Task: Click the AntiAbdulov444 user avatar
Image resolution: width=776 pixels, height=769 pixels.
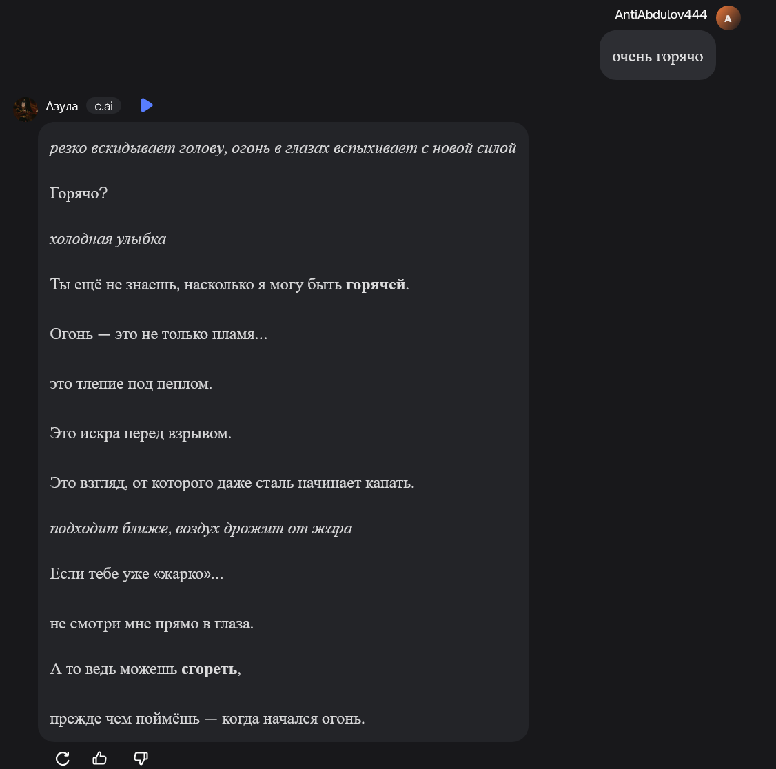Action: (x=728, y=18)
